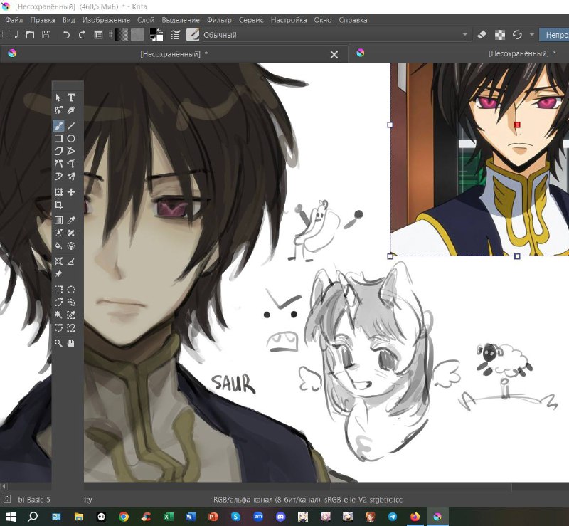Click the black foreground color swatch
Image resolution: width=569 pixels, height=526 pixels.
click(x=153, y=32)
